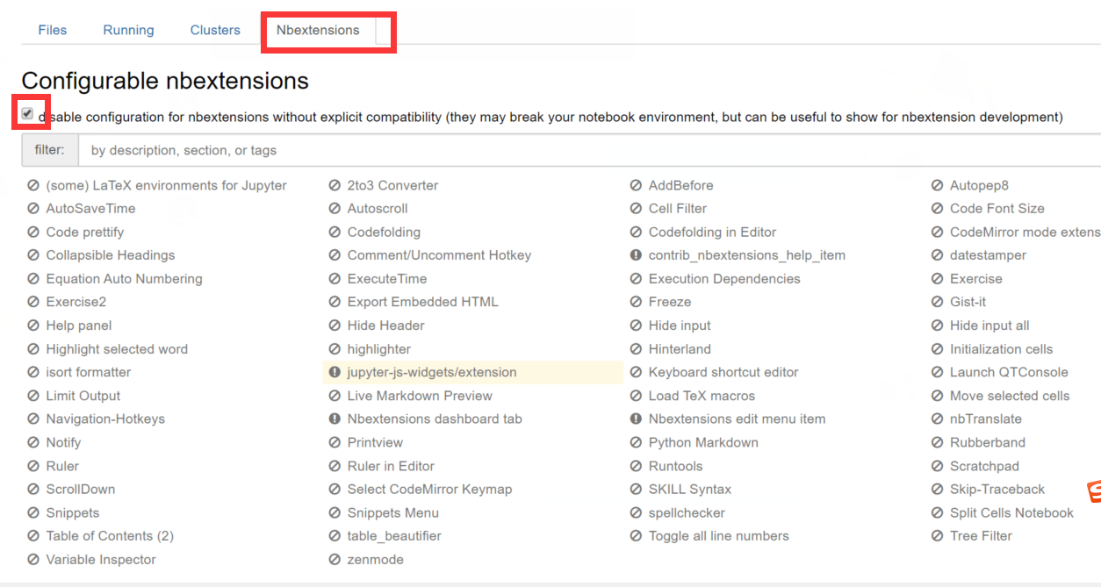
Task: Open the Ruler extension
Action: point(62,466)
